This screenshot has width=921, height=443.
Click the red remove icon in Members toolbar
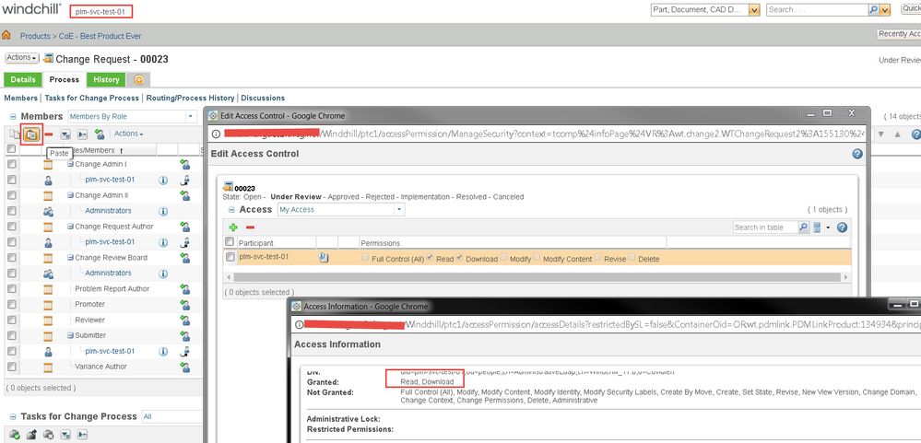point(49,134)
